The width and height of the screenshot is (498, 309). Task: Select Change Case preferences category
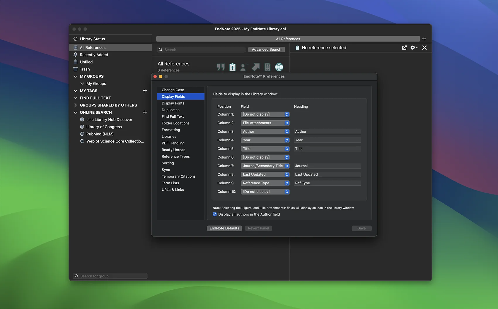(x=181, y=90)
